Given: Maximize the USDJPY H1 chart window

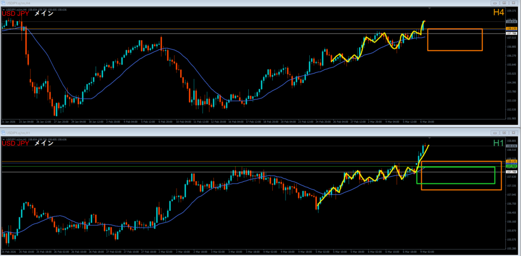Looking at the screenshot, I should pyautogui.click(x=504, y=132).
